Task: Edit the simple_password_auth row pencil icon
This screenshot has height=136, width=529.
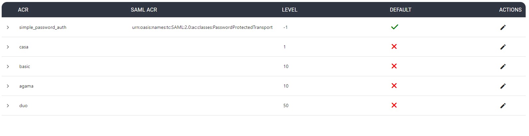Action: pos(503,27)
